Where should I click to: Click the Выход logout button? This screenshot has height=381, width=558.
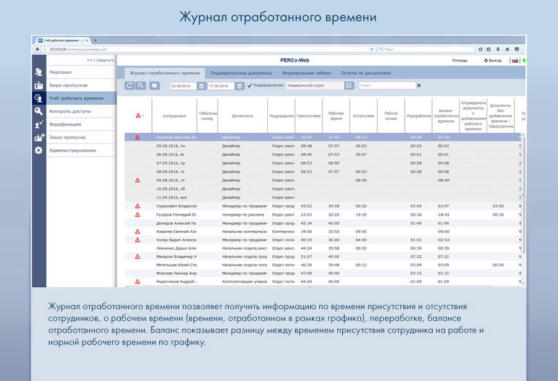(493, 61)
